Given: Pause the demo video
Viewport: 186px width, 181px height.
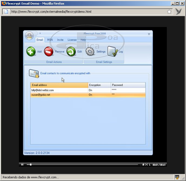Looking at the screenshot, I should tap(22, 165).
